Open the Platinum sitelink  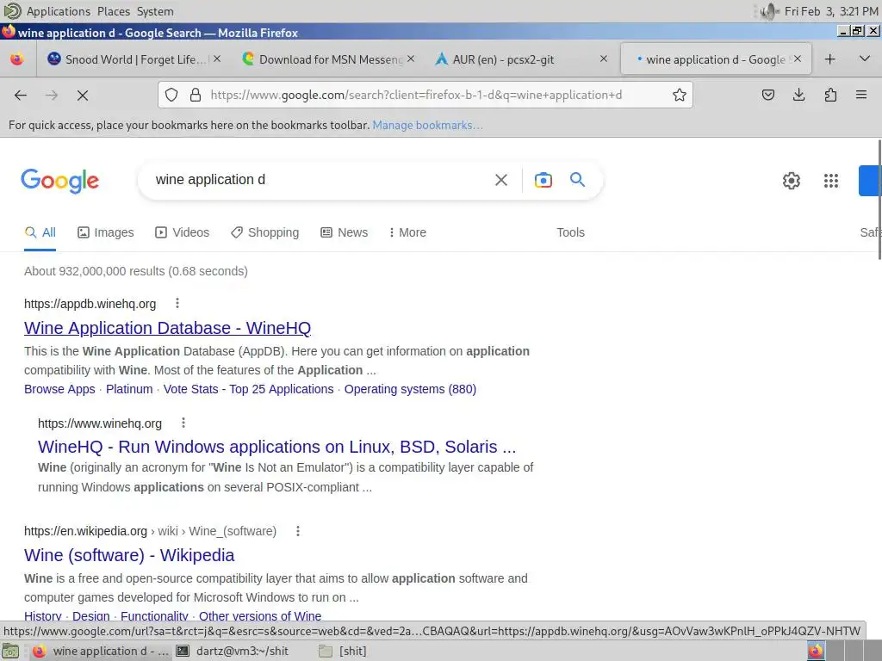coord(129,389)
